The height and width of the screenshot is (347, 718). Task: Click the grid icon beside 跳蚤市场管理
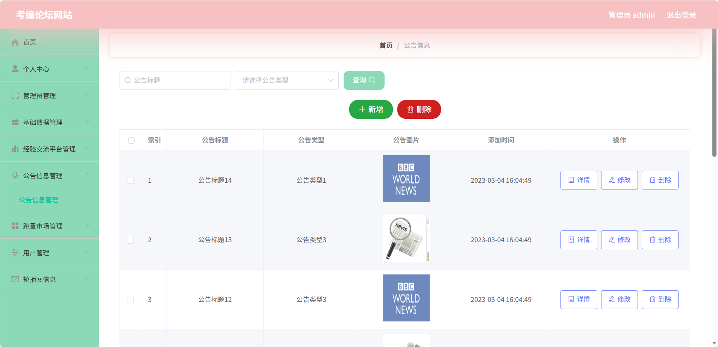(15, 226)
